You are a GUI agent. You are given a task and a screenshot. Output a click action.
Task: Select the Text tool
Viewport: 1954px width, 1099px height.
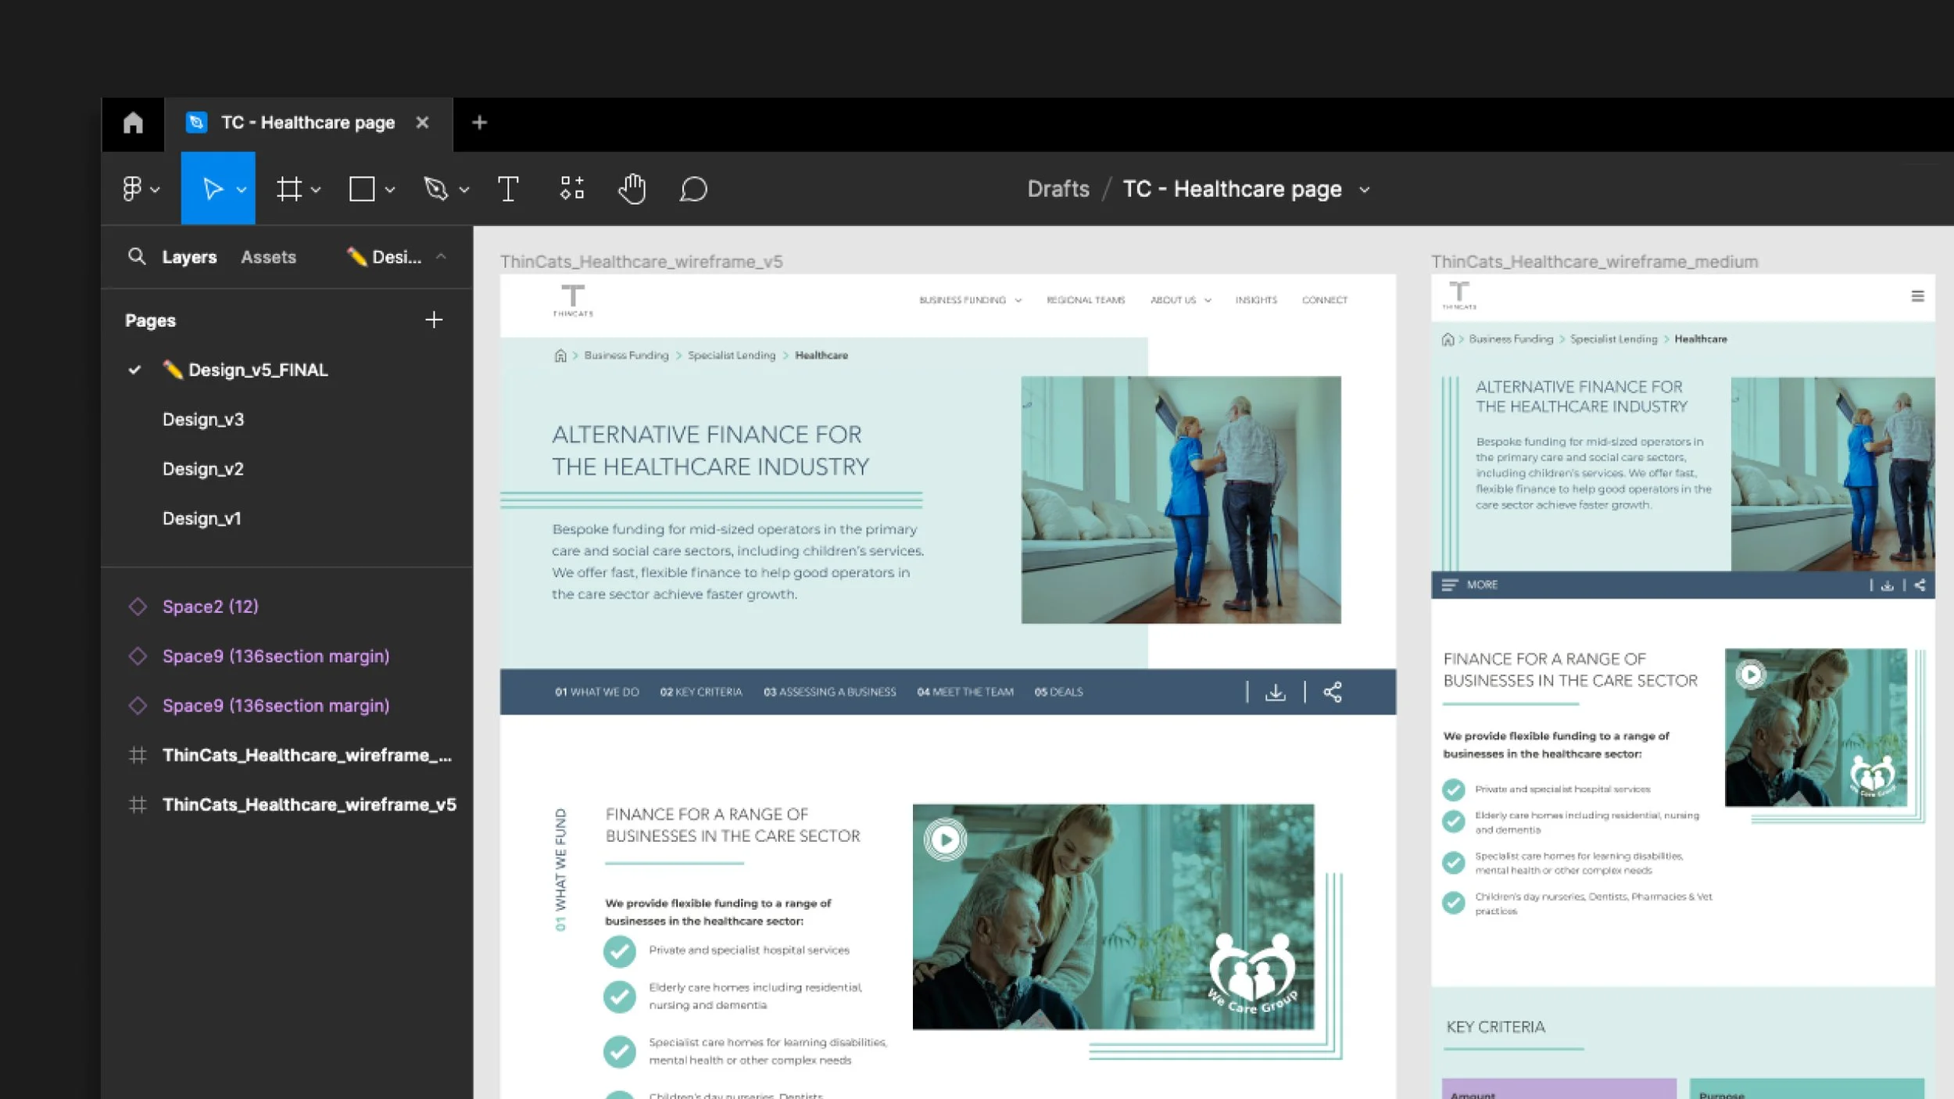click(x=508, y=189)
